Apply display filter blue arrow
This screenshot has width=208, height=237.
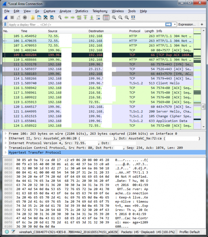[168, 24]
